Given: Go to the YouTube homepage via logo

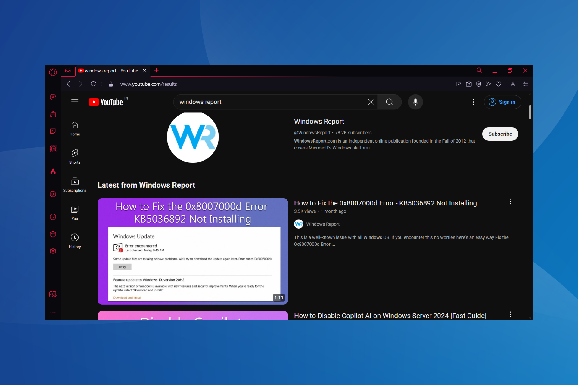Looking at the screenshot, I should pos(106,102).
